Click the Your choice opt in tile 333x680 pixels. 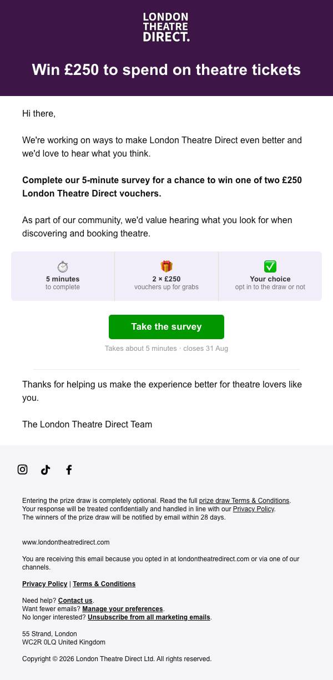270,276
